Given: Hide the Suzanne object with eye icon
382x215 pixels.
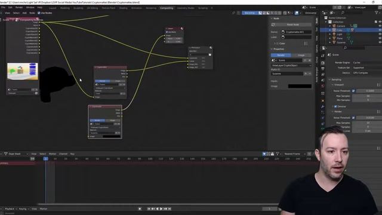Looking at the screenshot, I should pos(380,42).
